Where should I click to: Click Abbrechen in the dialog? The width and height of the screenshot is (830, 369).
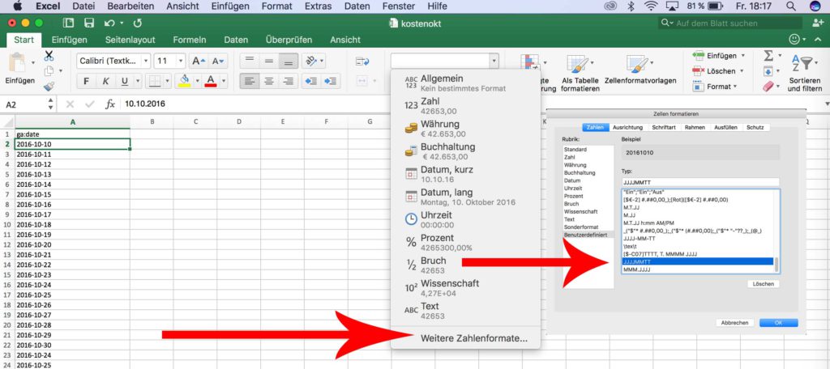734,323
